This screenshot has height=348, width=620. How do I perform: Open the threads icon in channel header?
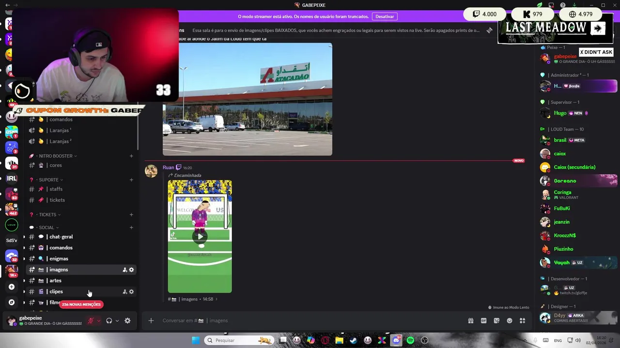click(489, 30)
